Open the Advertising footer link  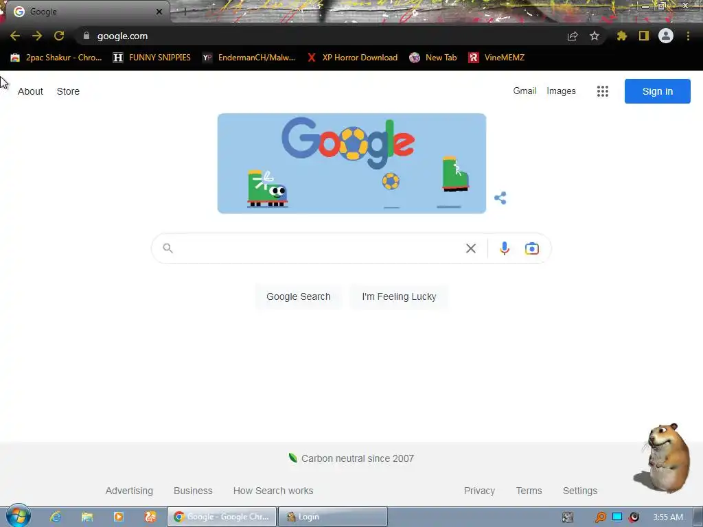[x=129, y=491]
